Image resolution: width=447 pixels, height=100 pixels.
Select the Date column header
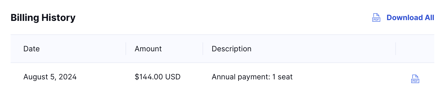click(32, 49)
